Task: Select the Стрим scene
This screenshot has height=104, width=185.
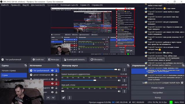Action: [x=14, y=75]
